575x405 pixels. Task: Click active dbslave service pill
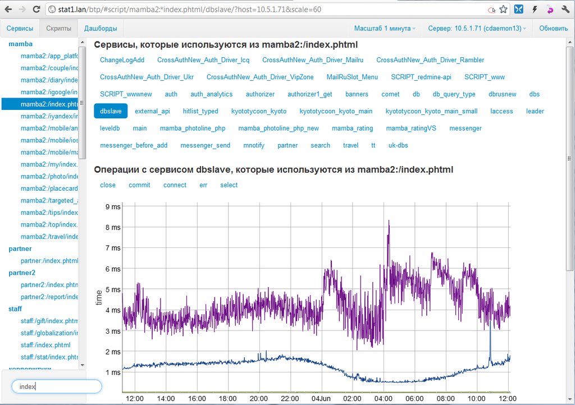[111, 111]
